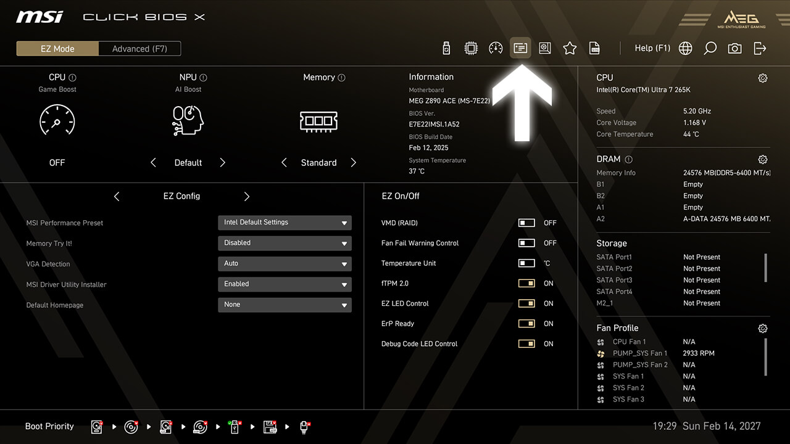Open VGA Detection dropdown

285,263
